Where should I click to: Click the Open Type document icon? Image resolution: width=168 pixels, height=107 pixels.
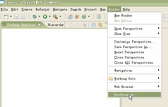[99, 17]
